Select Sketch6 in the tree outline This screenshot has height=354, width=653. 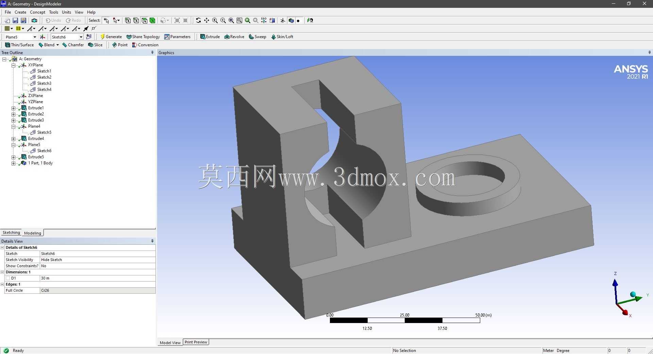click(x=44, y=151)
